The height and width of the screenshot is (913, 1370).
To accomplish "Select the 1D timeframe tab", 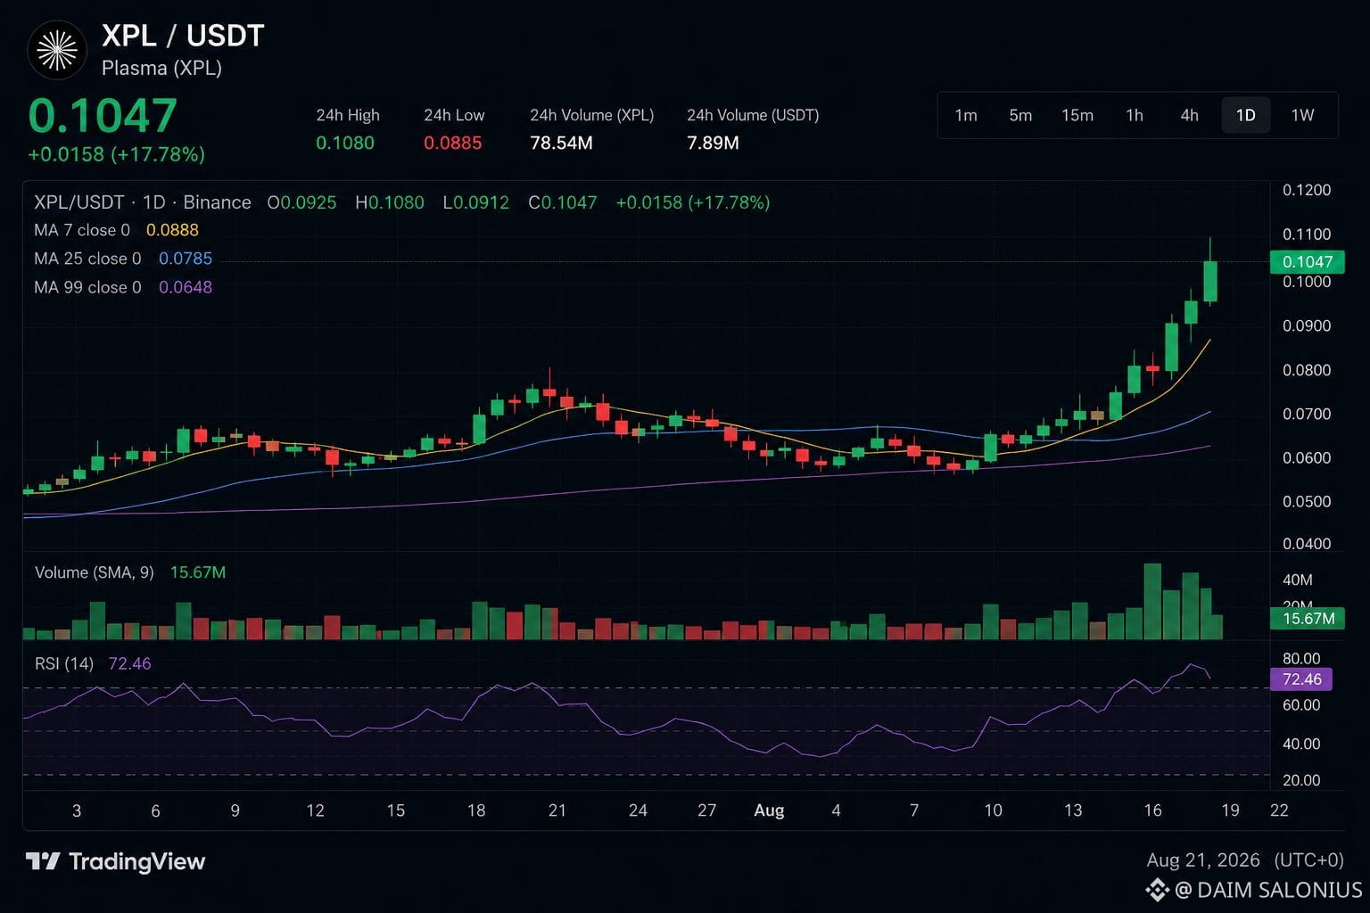I will [1246, 115].
